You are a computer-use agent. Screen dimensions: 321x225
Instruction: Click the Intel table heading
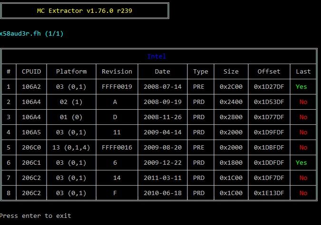point(156,56)
